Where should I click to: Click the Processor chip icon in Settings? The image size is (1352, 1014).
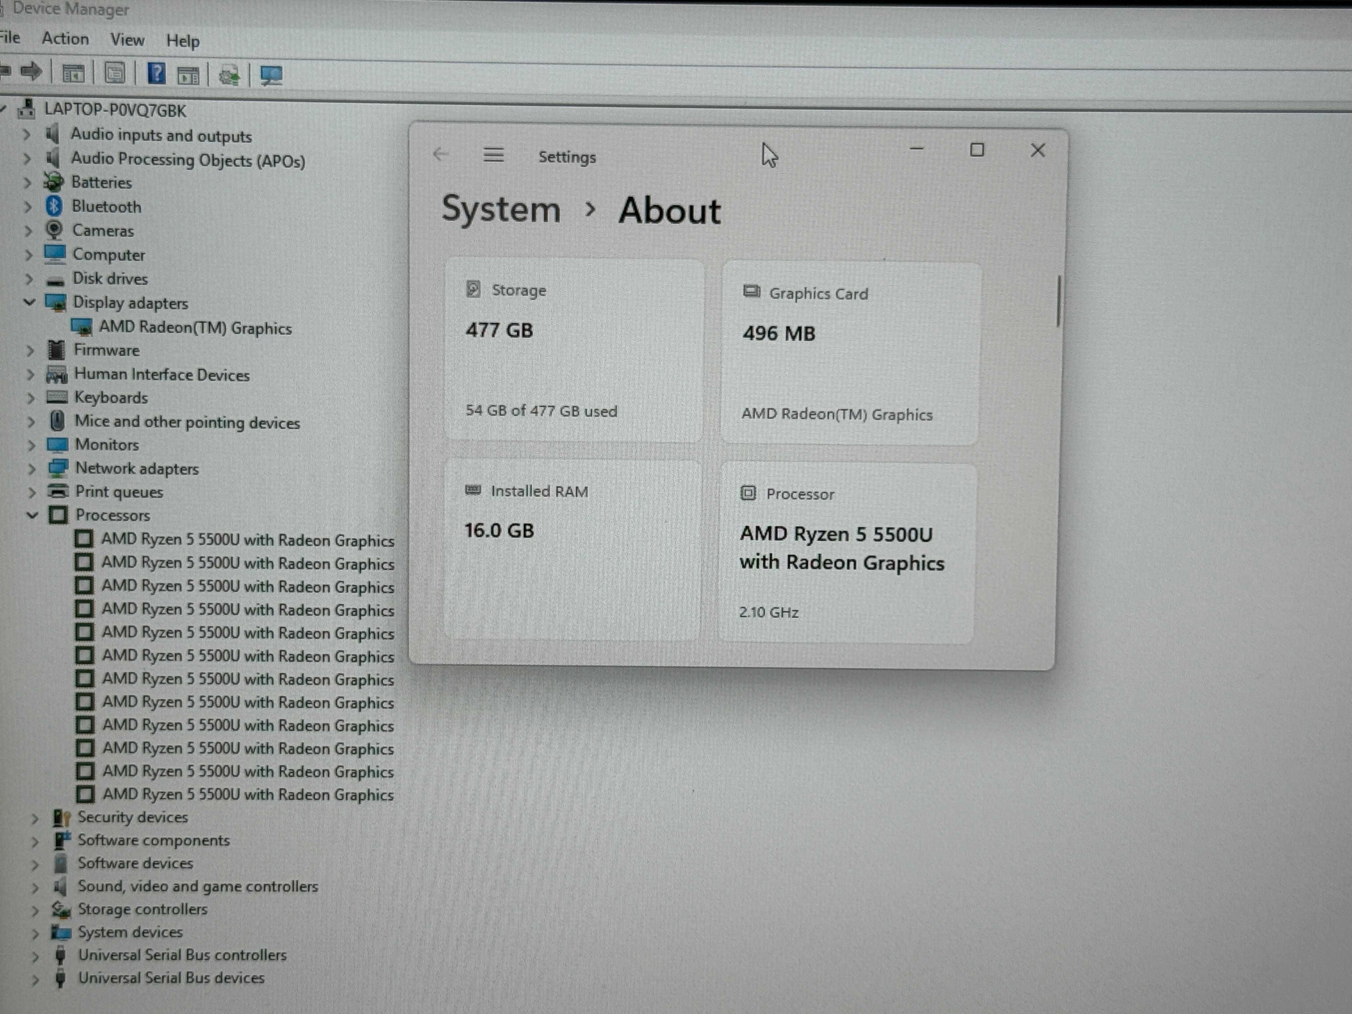point(748,493)
